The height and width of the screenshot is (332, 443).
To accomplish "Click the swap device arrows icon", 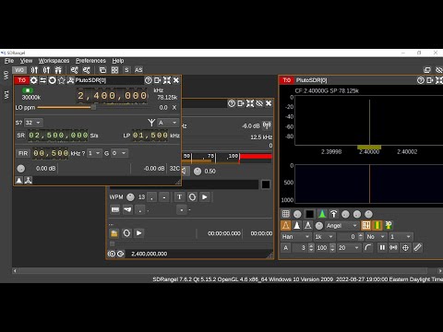I will click(42, 80).
